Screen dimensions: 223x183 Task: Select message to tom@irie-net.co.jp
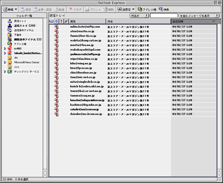[x=133, y=77]
